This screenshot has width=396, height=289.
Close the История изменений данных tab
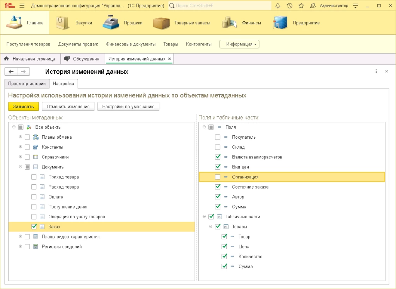(x=169, y=59)
